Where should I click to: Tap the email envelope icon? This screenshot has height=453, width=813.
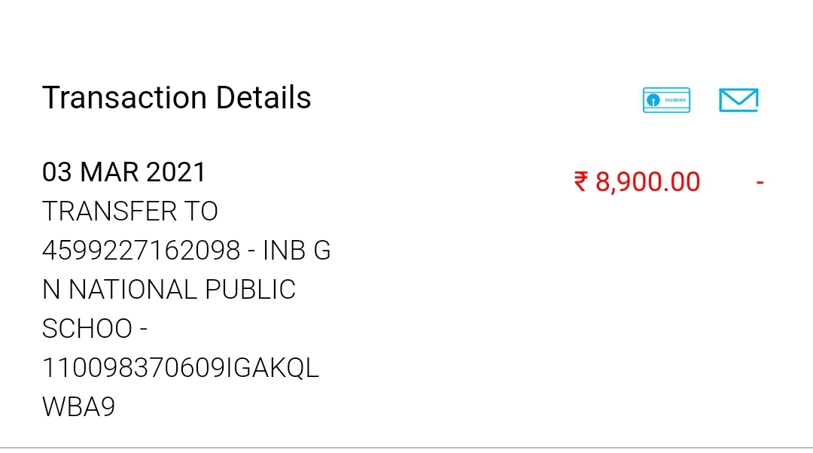pyautogui.click(x=738, y=100)
